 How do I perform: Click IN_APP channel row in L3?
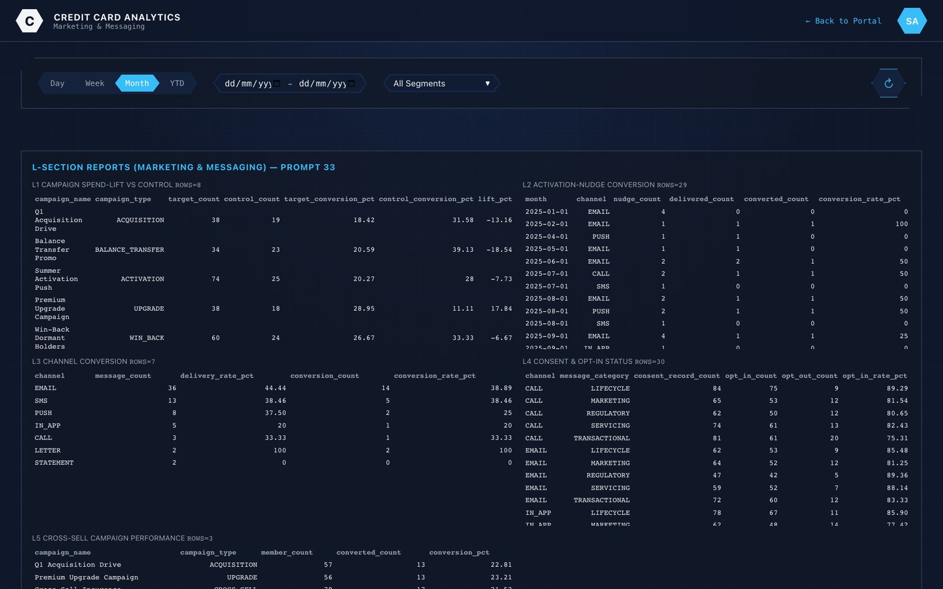[273, 426]
